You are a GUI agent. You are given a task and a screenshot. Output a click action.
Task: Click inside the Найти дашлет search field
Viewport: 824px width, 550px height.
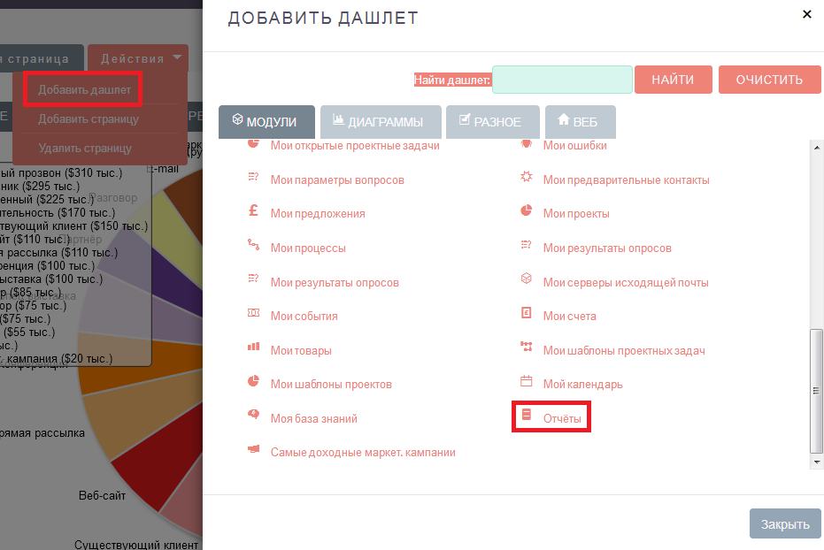click(562, 79)
